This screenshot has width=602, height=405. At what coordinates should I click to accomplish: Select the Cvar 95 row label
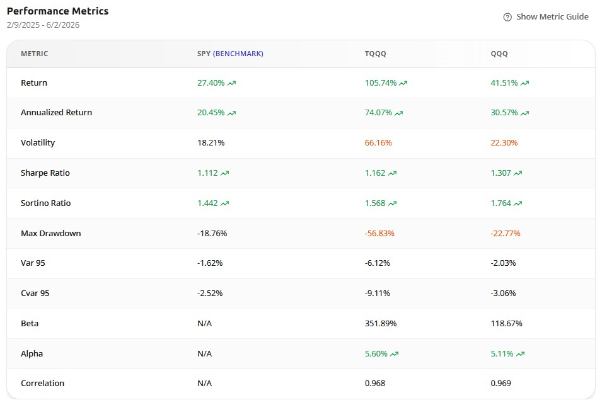[35, 293]
